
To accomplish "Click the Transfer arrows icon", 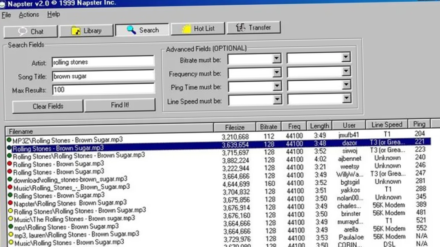I will pyautogui.click(x=241, y=27).
